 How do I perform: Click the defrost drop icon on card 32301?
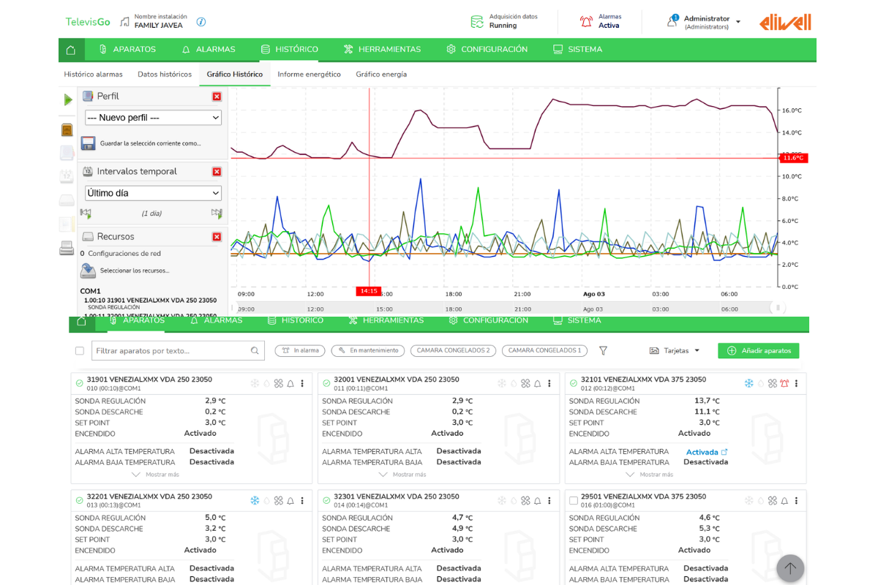pyautogui.click(x=514, y=501)
